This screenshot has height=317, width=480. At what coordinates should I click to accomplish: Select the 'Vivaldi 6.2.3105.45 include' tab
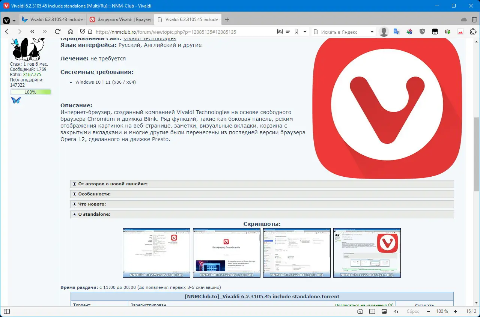click(x=188, y=20)
